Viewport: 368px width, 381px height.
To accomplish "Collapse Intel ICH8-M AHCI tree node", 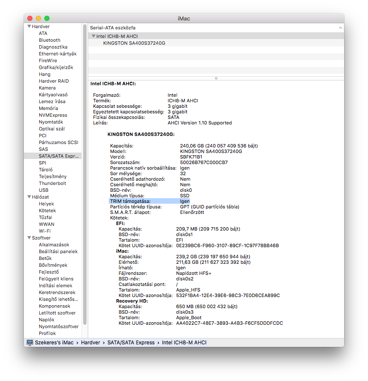I will (93, 36).
